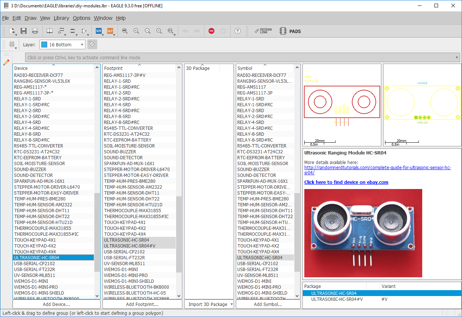Select ULTRASONIC-HC-SR04#V in the Package list
This screenshot has width=462, height=317.
point(337,299)
